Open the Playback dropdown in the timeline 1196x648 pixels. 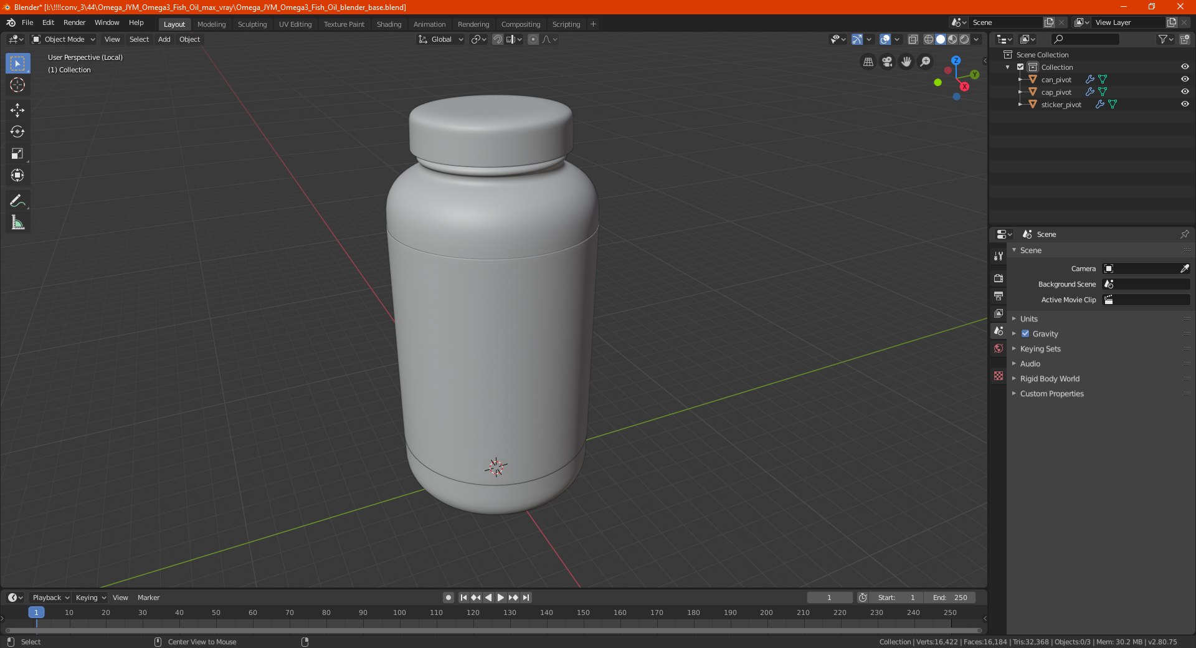click(x=50, y=598)
